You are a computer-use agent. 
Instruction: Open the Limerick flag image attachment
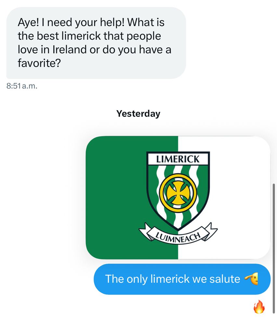(178, 197)
